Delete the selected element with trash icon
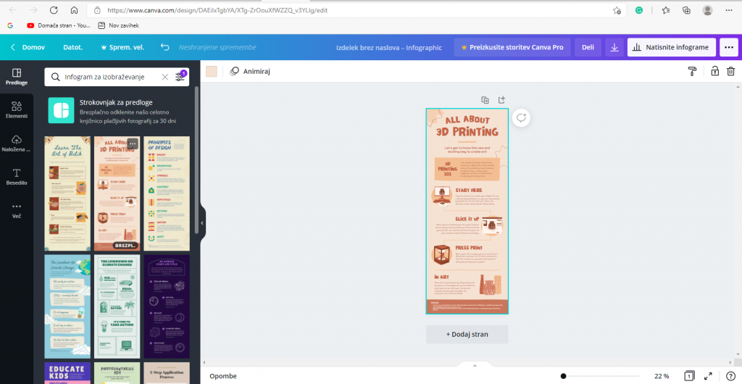 (730, 72)
